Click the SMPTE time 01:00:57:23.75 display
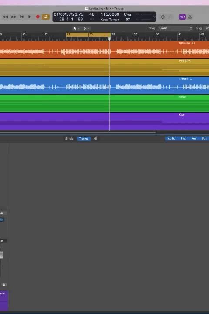Image resolution: width=209 pixels, height=314 pixels. click(x=69, y=14)
